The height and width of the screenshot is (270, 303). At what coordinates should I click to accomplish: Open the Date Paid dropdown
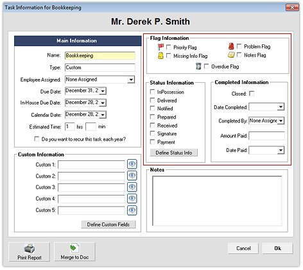281,150
